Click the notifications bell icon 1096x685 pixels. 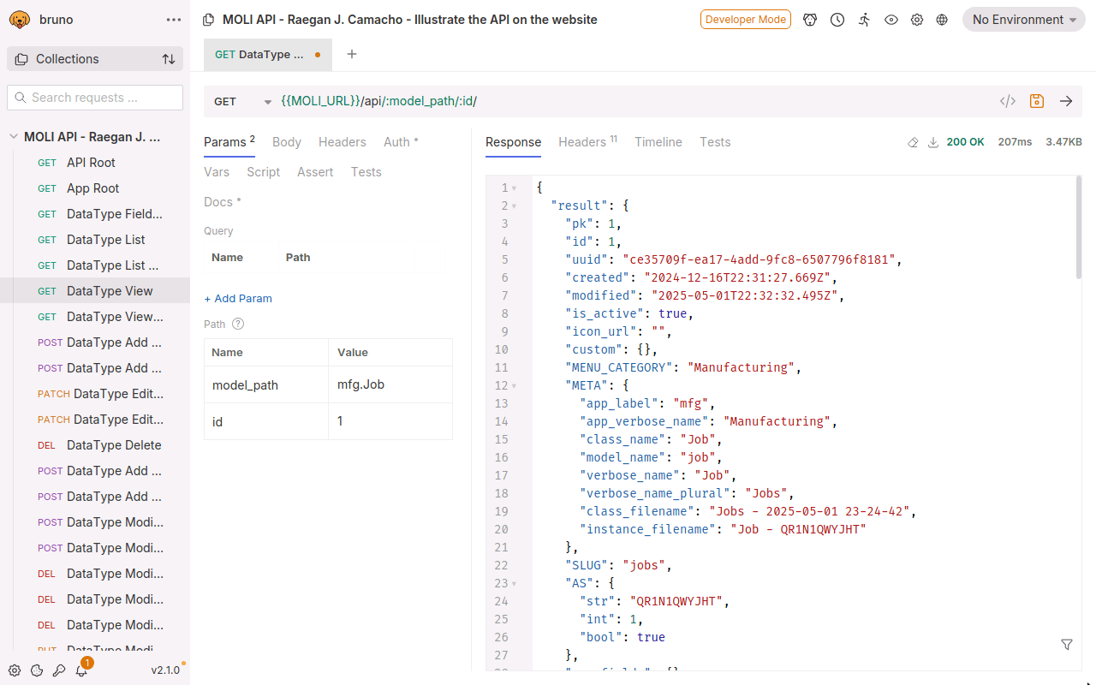[81, 670]
